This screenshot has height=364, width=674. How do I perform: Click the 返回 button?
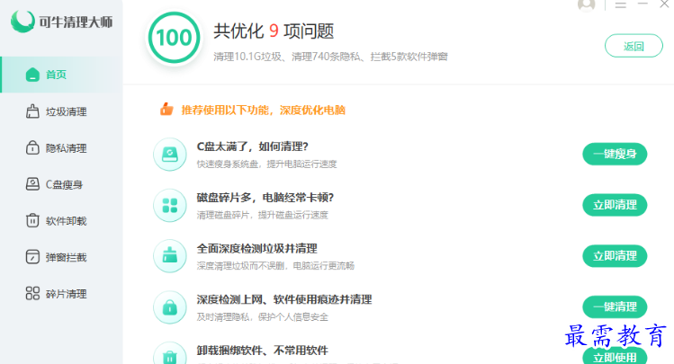634,46
